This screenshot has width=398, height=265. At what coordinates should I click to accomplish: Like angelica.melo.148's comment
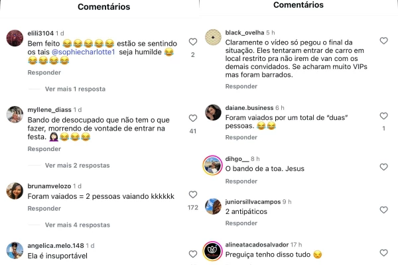[193, 254]
